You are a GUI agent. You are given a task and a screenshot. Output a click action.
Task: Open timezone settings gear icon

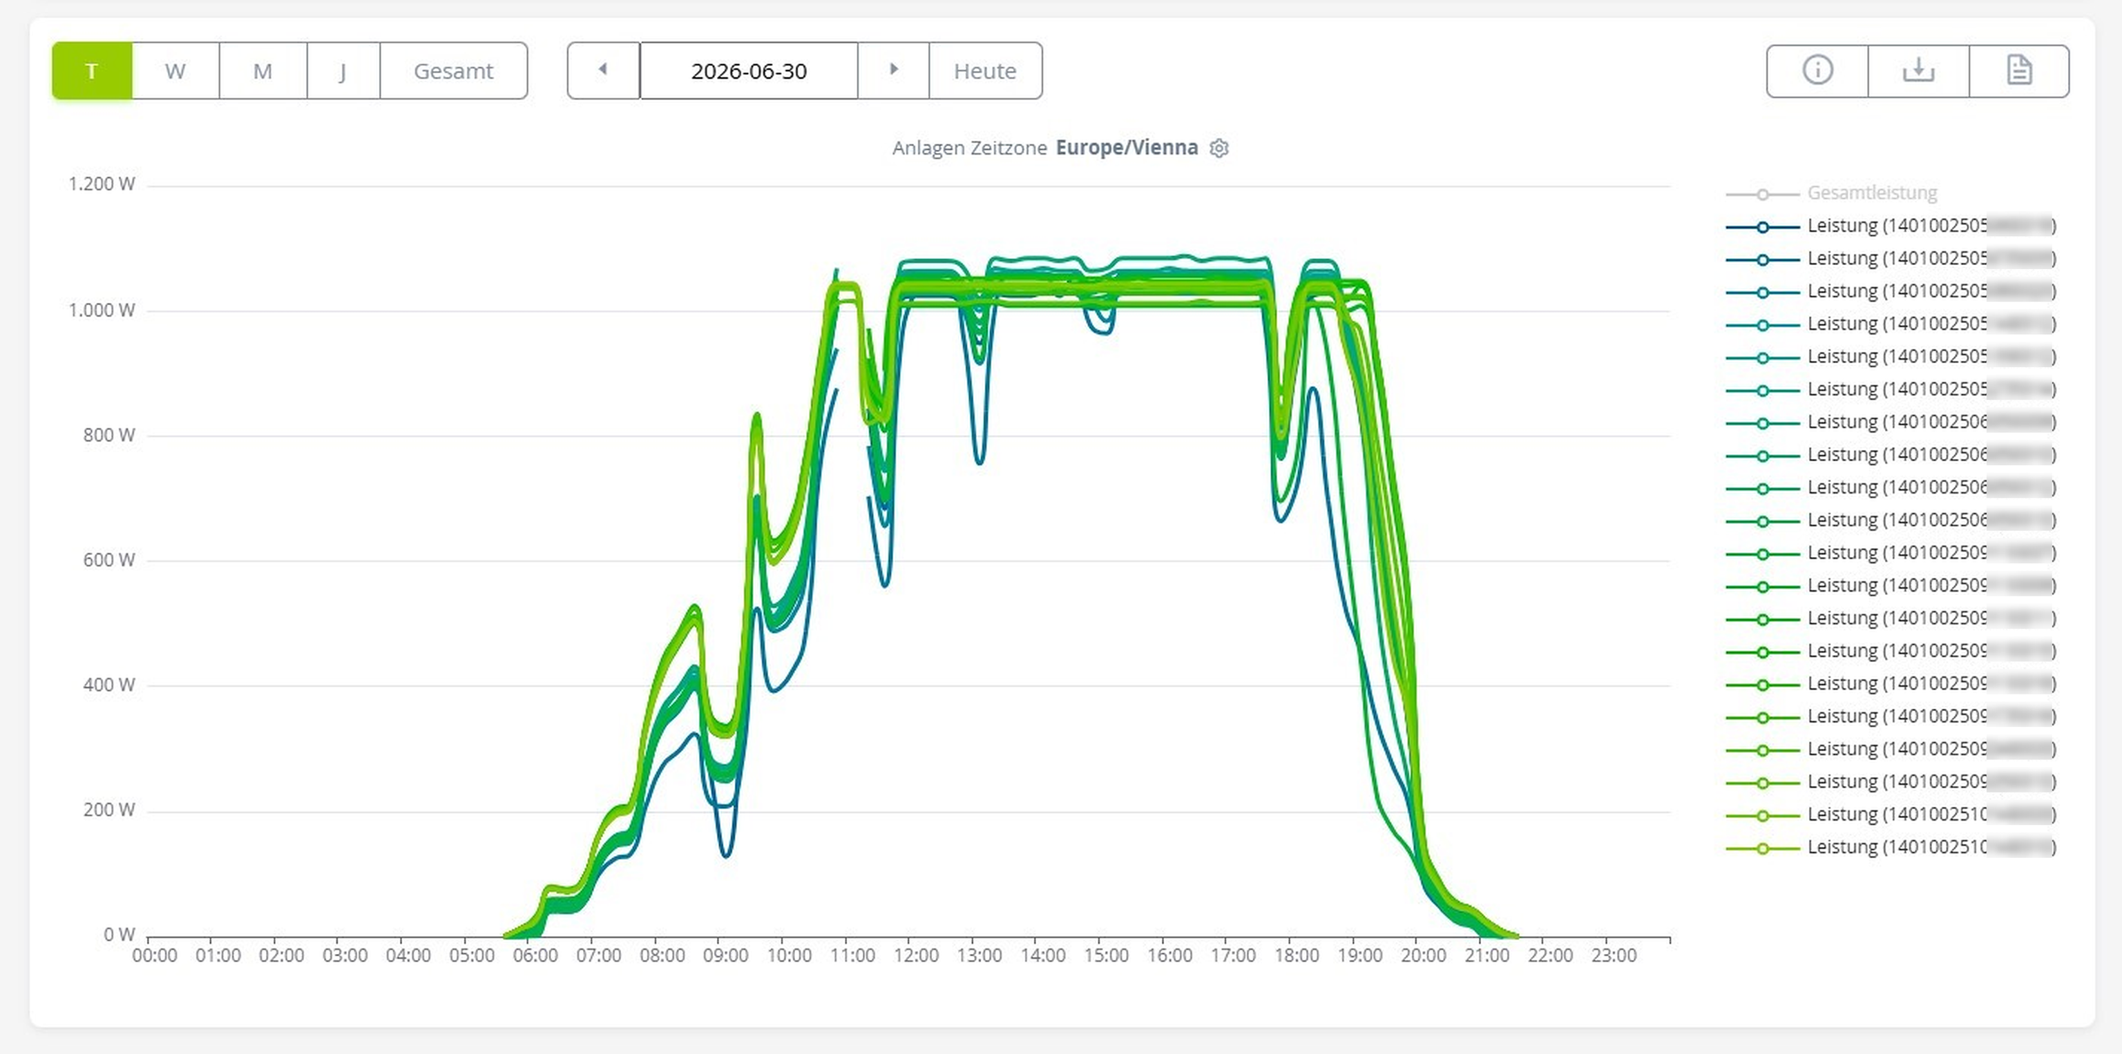tap(1219, 148)
